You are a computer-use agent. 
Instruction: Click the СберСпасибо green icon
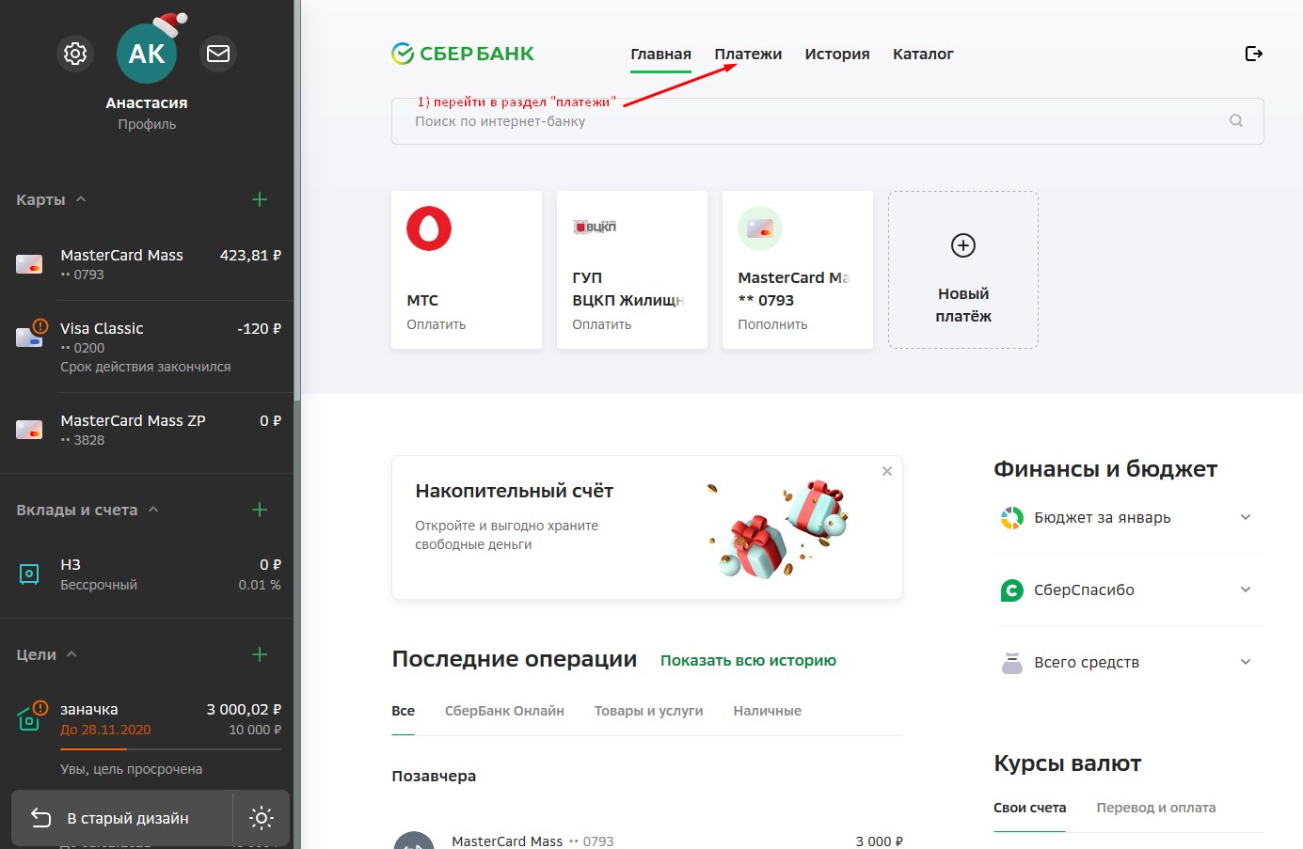click(1011, 590)
